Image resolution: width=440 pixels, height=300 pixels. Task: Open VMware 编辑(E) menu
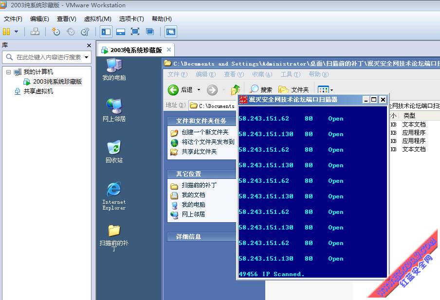pos(39,19)
